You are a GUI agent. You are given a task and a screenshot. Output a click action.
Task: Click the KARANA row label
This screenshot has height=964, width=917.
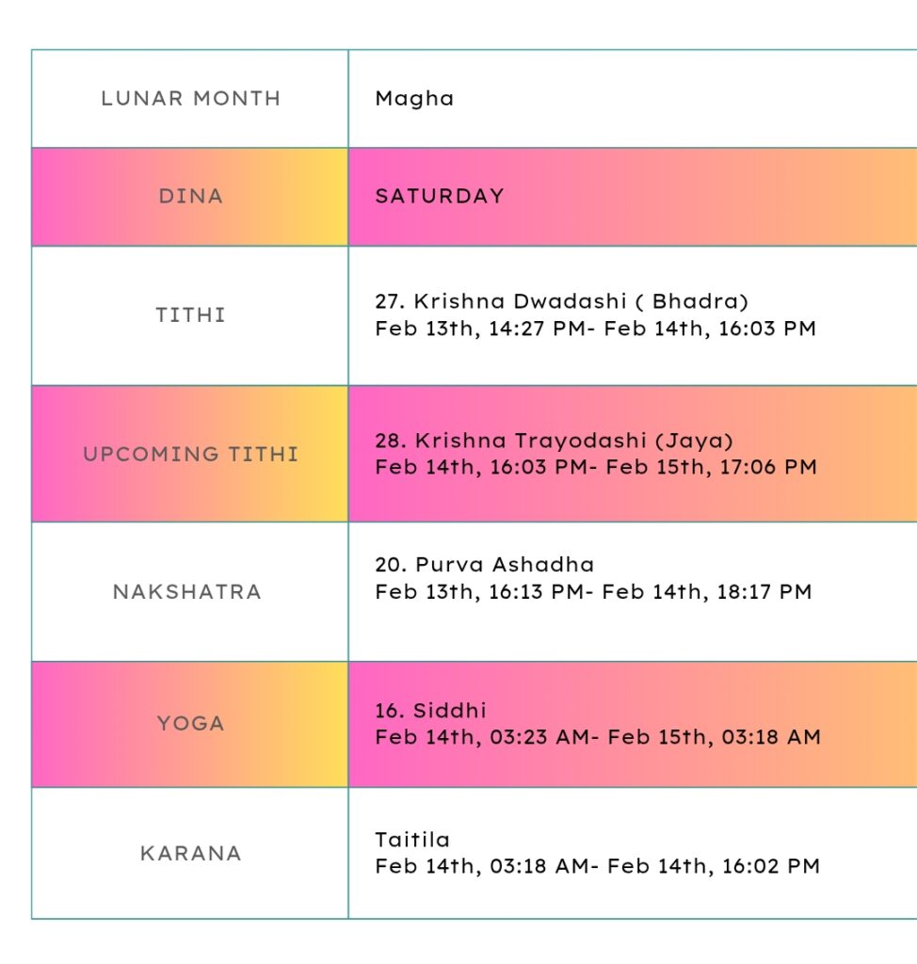pyautogui.click(x=190, y=853)
